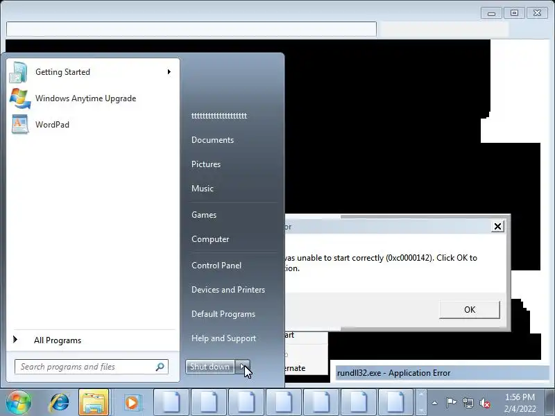Select the Restart option in shutdown submenu
Screen dimensions: 555x416
click(x=306, y=335)
